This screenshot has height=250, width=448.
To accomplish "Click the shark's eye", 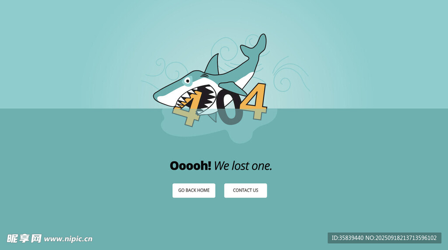I will [x=187, y=81].
